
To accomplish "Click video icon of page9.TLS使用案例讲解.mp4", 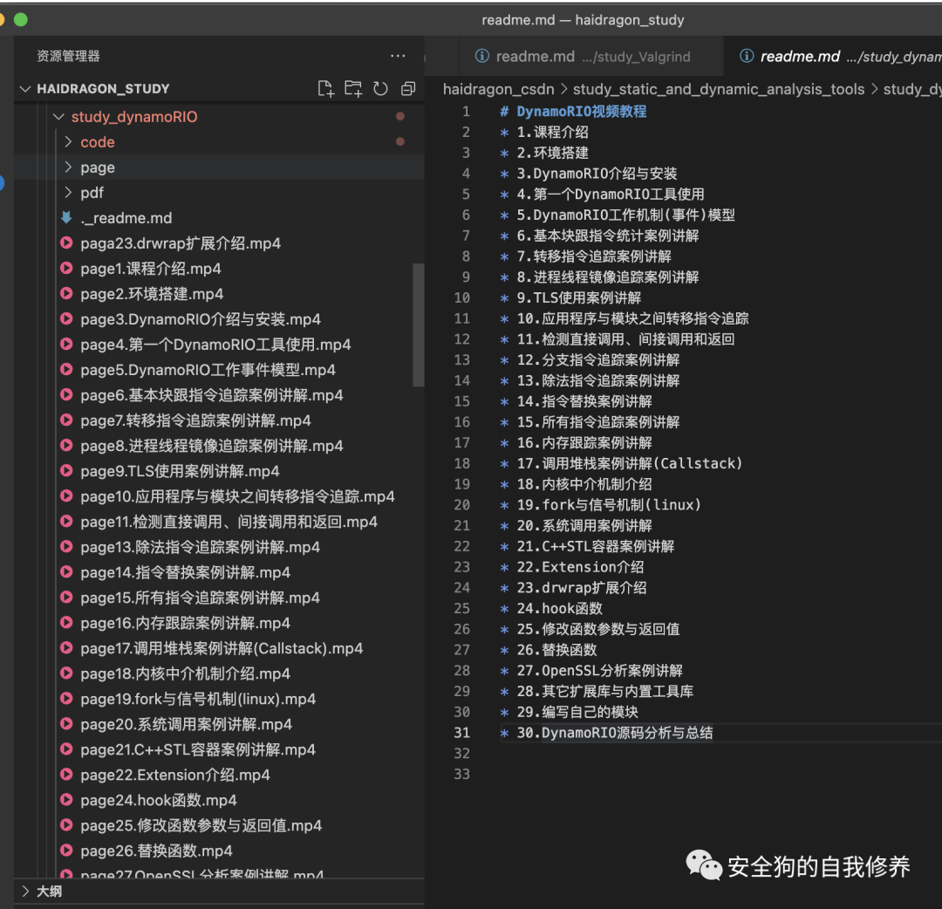I will point(66,470).
